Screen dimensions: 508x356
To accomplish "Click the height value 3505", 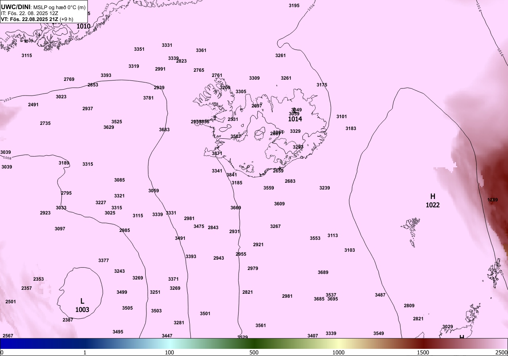I will [x=127, y=308].
